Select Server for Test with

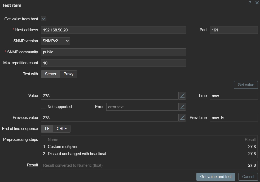pyautogui.click(x=51, y=74)
